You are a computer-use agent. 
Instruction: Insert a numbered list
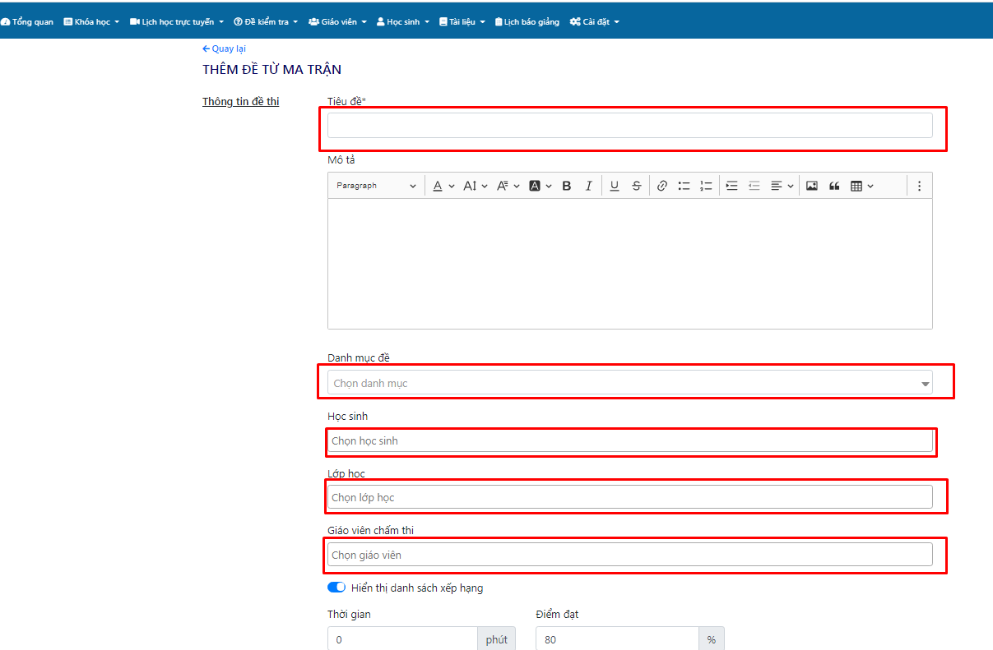point(706,186)
